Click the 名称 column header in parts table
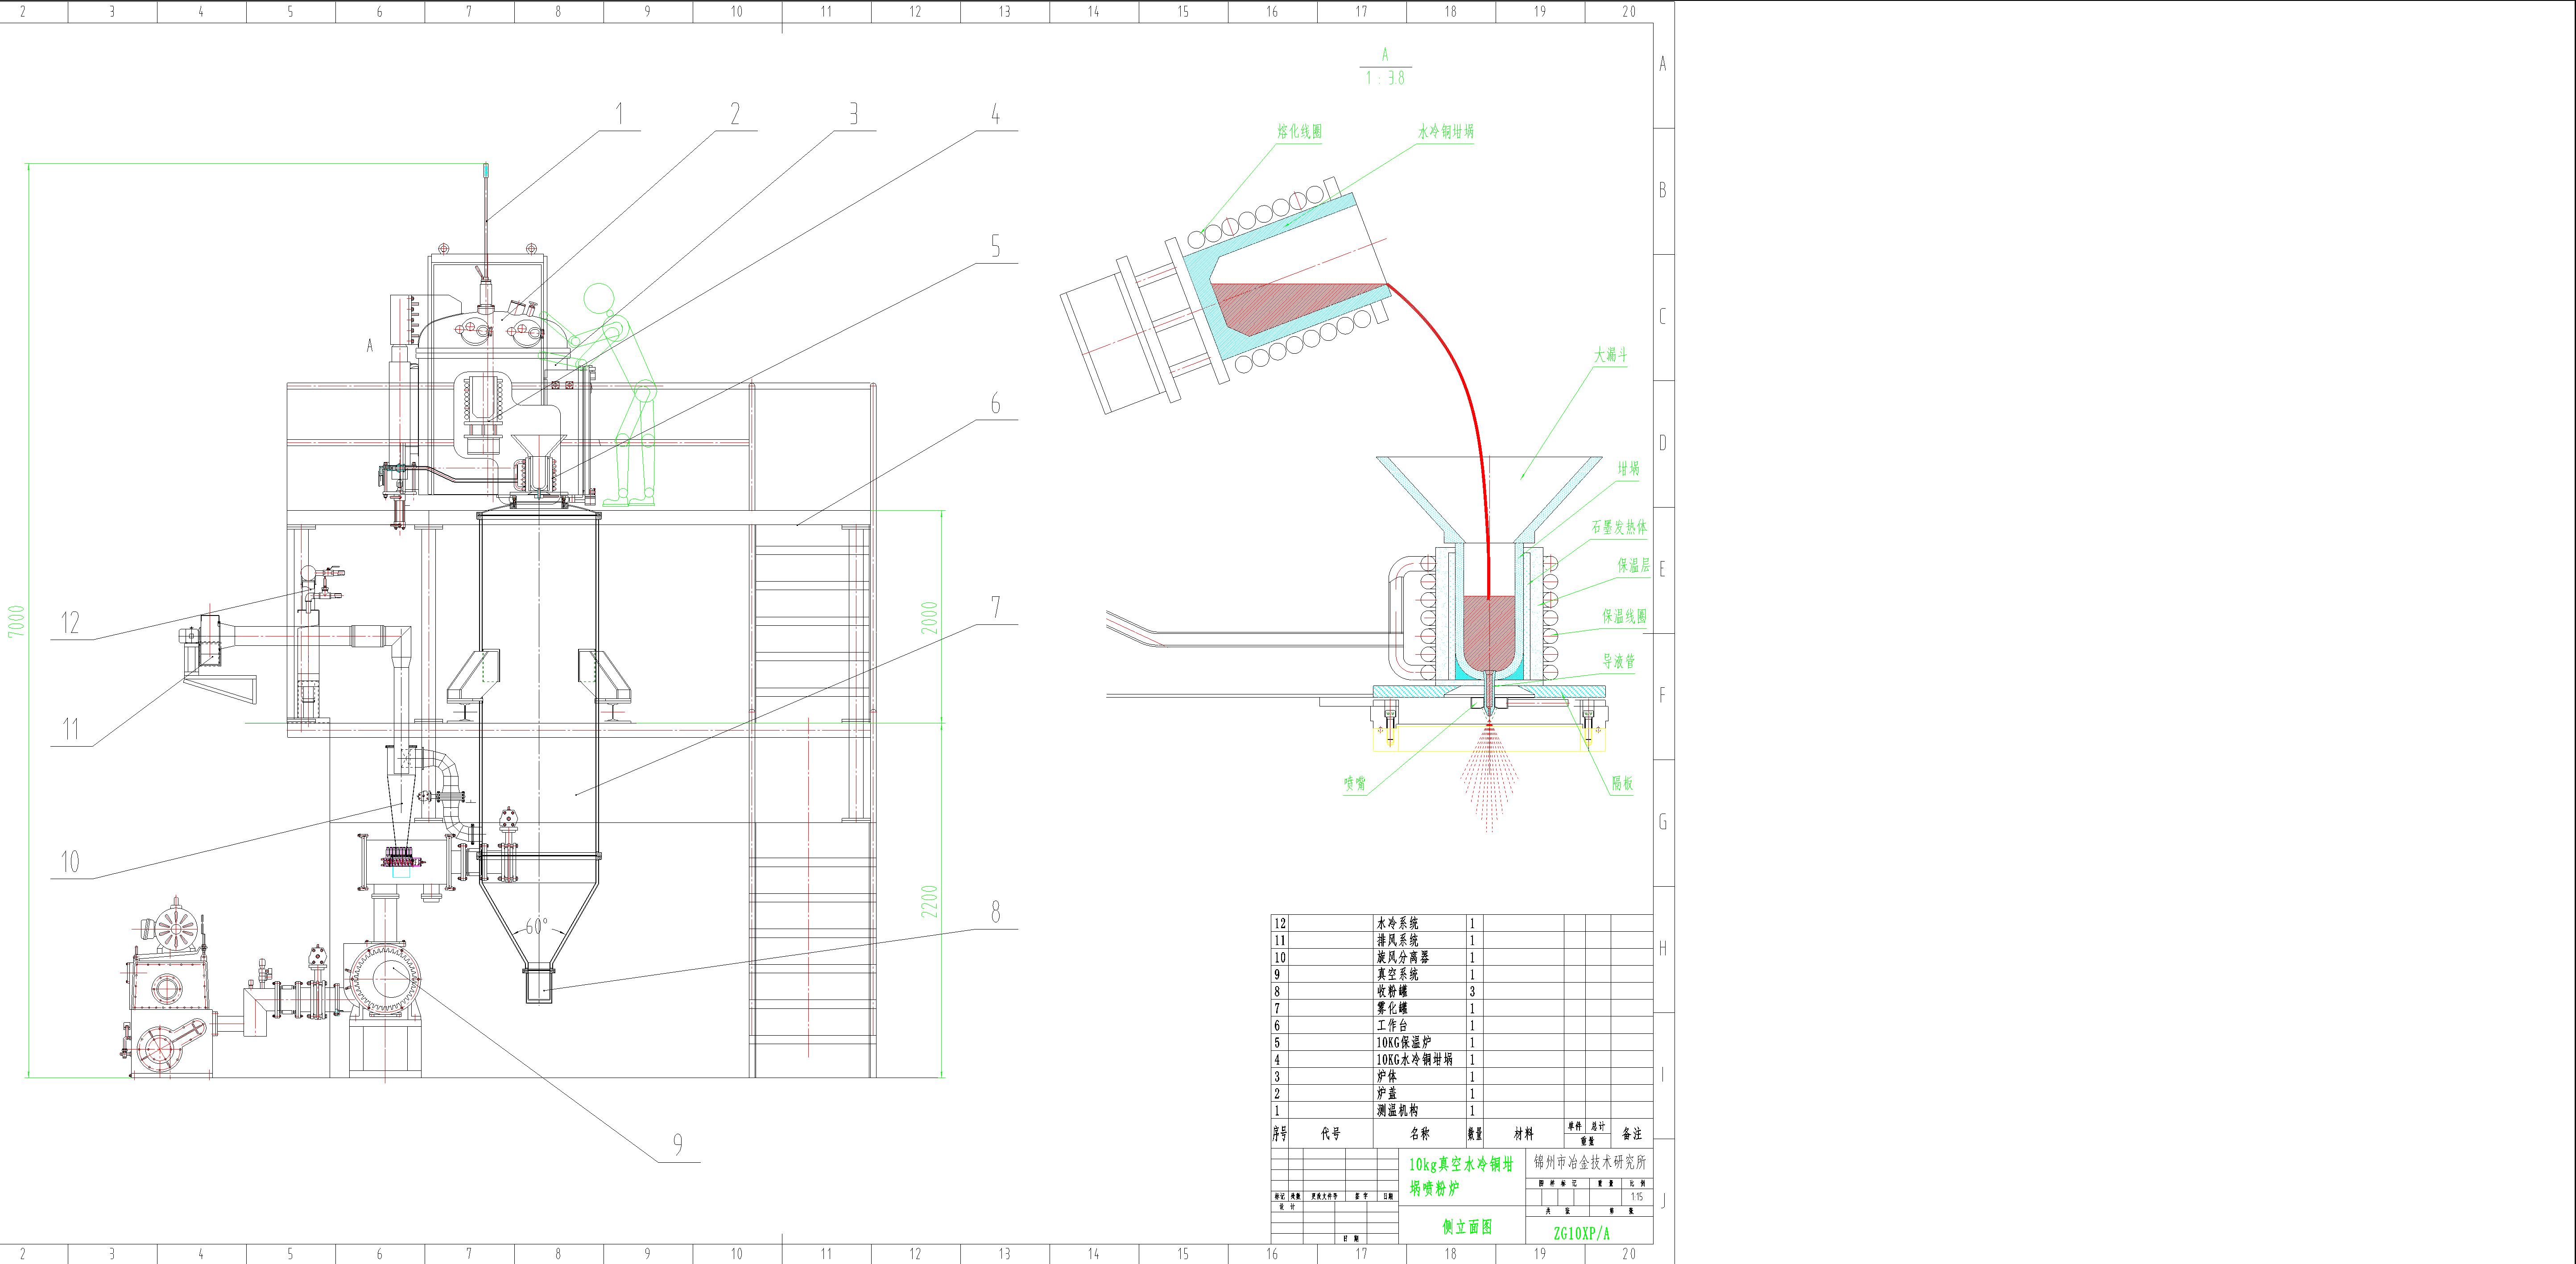 [x=1419, y=1134]
